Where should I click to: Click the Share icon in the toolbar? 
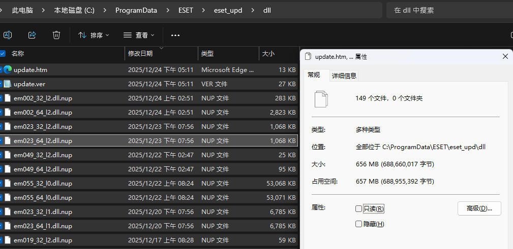32,35
